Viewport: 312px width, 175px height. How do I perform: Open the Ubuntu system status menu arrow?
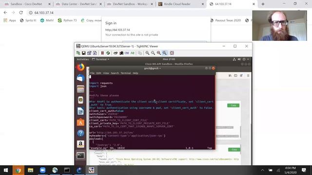click(248, 59)
